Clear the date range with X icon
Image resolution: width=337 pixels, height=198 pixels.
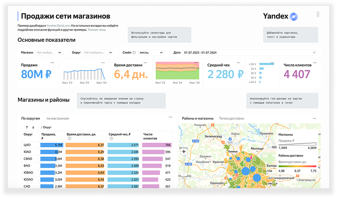pos(314,53)
